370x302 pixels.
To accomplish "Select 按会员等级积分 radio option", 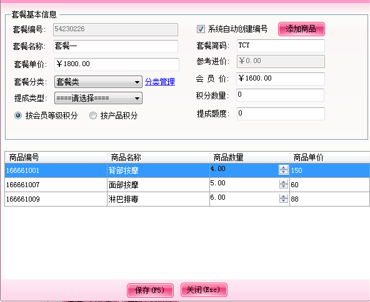I will tap(18, 115).
